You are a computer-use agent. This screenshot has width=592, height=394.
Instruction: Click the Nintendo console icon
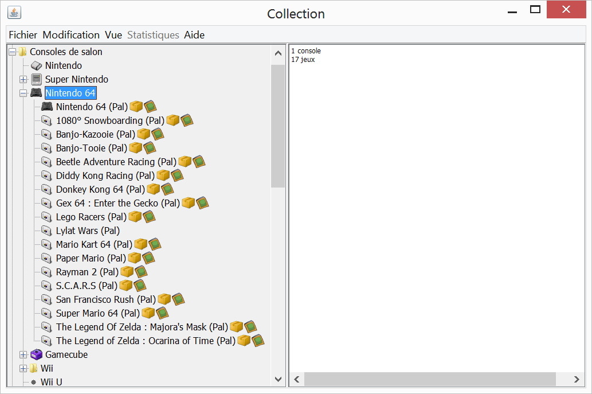tap(37, 66)
